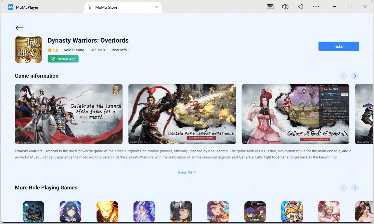Expand description with View All

tap(187, 172)
